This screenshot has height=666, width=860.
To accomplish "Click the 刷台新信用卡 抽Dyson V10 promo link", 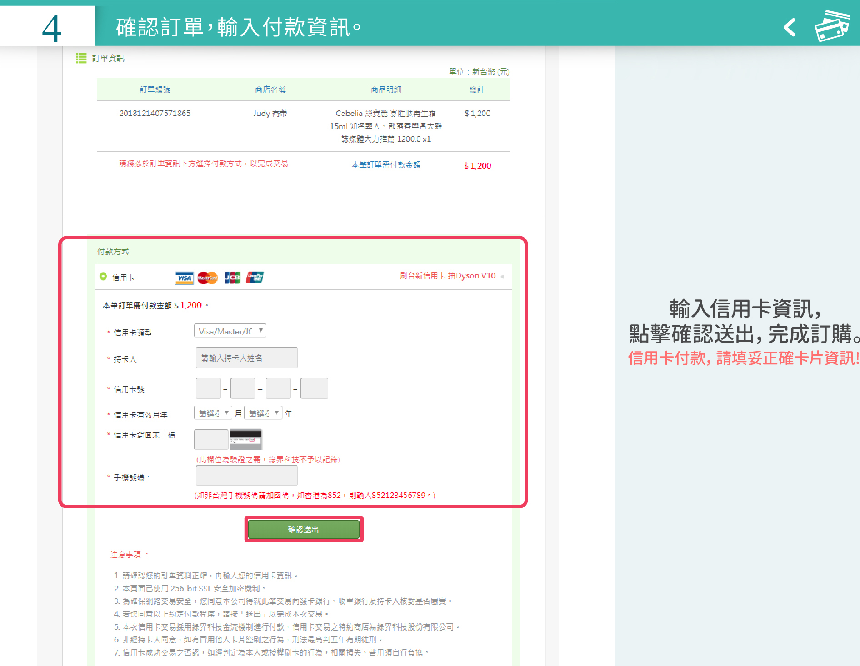I will [447, 276].
